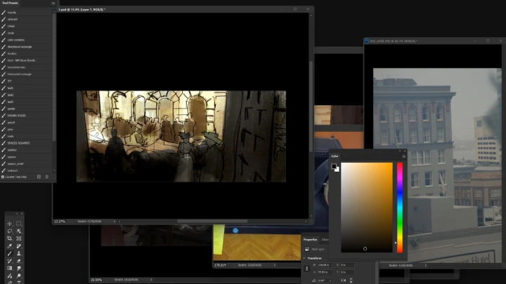The image size is (506, 284).
Task: Switch to the Properties tab
Action: (x=310, y=240)
